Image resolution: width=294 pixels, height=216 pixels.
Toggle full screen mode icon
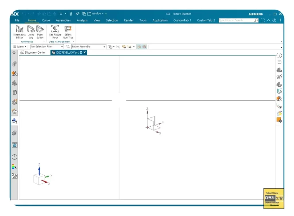coord(263,20)
